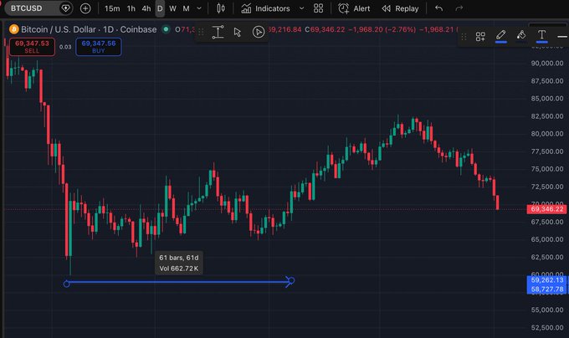Open the BTCUSD symbol search
Image resolution: width=569 pixels, height=338 pixels.
pyautogui.click(x=26, y=8)
